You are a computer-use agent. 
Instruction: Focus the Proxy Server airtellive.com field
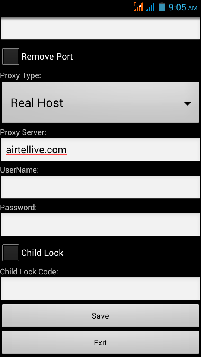coord(100,149)
